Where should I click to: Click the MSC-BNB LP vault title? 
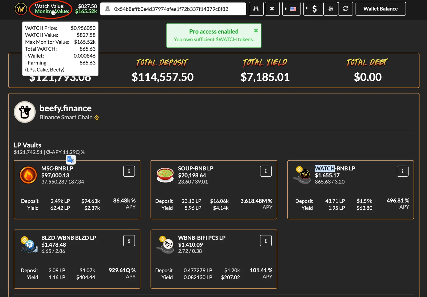[57, 168]
